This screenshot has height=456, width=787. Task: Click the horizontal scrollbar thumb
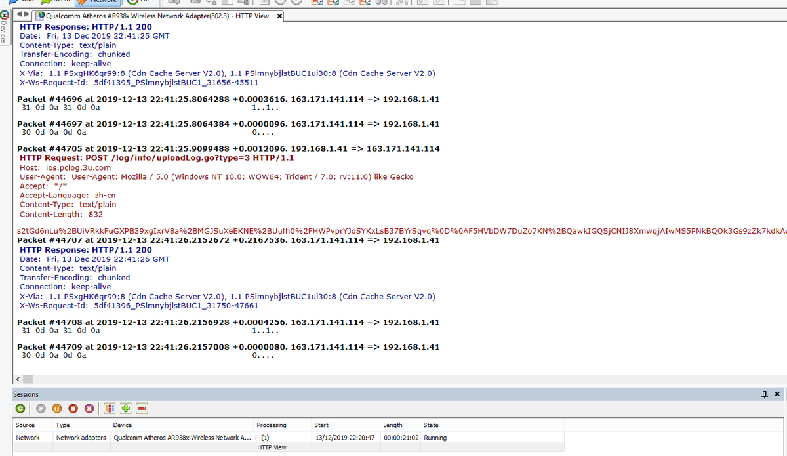tap(27, 379)
